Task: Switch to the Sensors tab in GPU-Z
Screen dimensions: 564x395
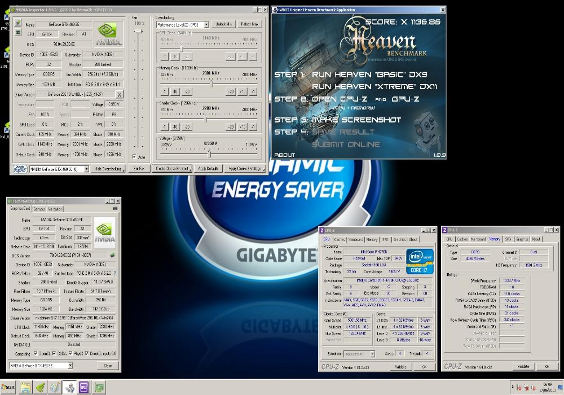Action: [39, 209]
